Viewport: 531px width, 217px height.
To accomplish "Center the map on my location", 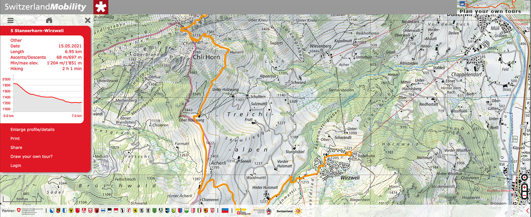I will [524, 178].
